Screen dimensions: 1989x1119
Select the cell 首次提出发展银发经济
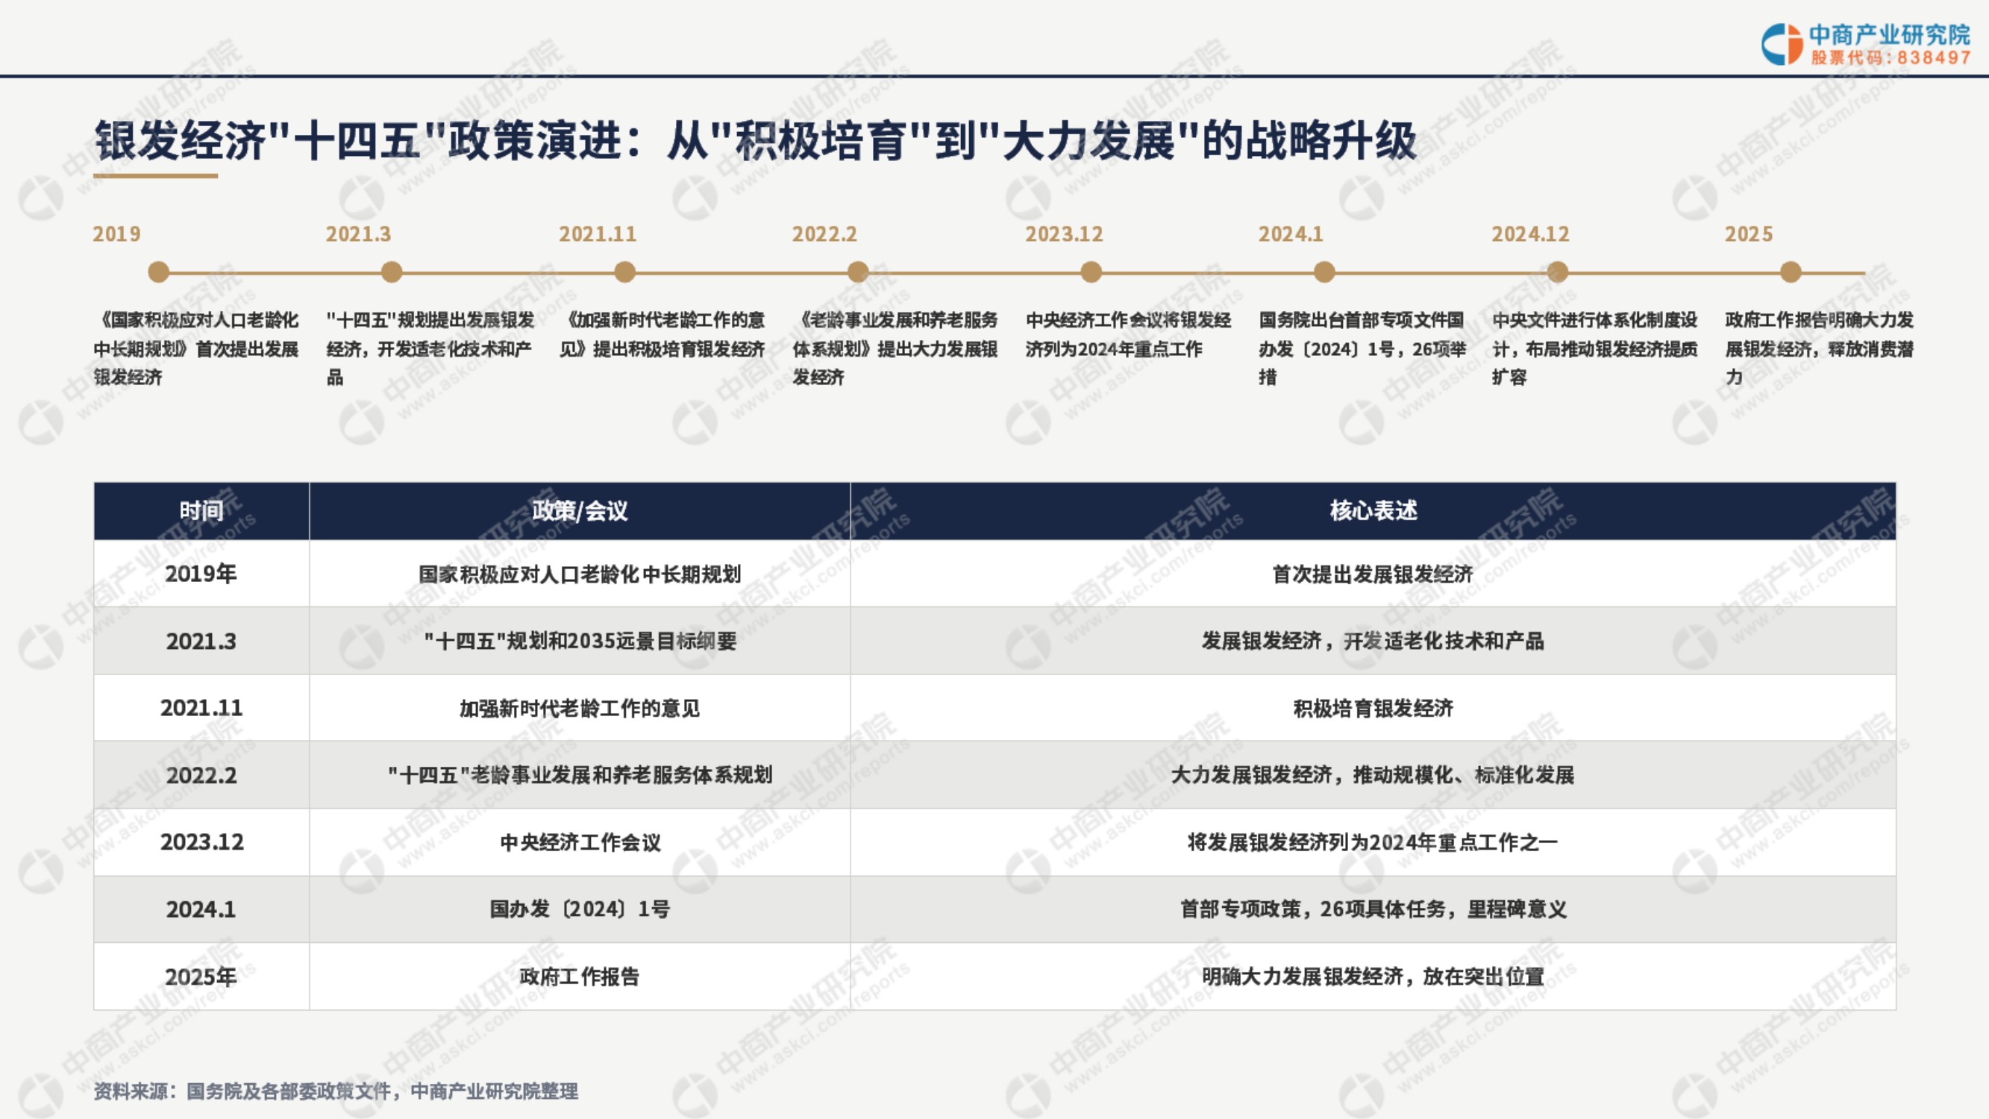(x=1373, y=573)
